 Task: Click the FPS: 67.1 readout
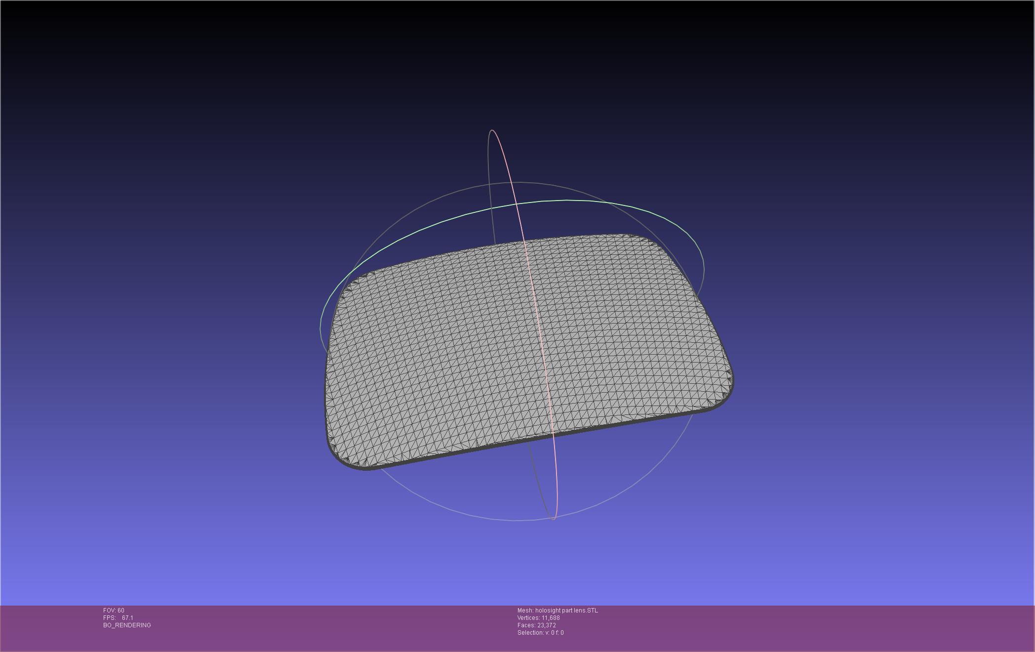[118, 618]
